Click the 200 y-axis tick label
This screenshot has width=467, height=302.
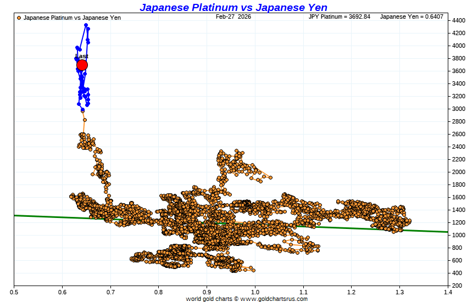pos(457,286)
